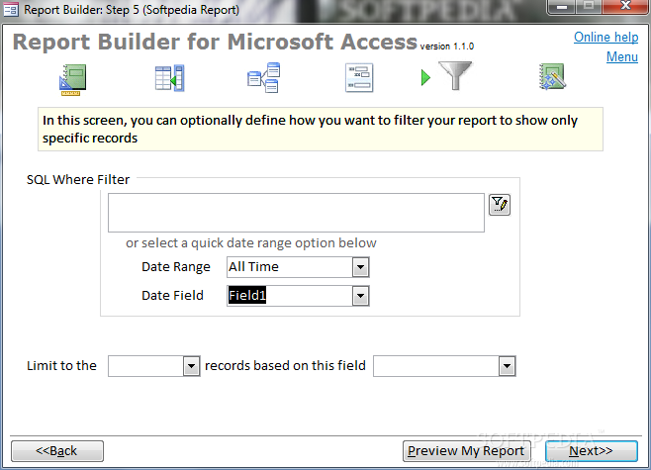651x470 pixels.
Task: Expand the Date Field dropdown
Action: (x=360, y=296)
